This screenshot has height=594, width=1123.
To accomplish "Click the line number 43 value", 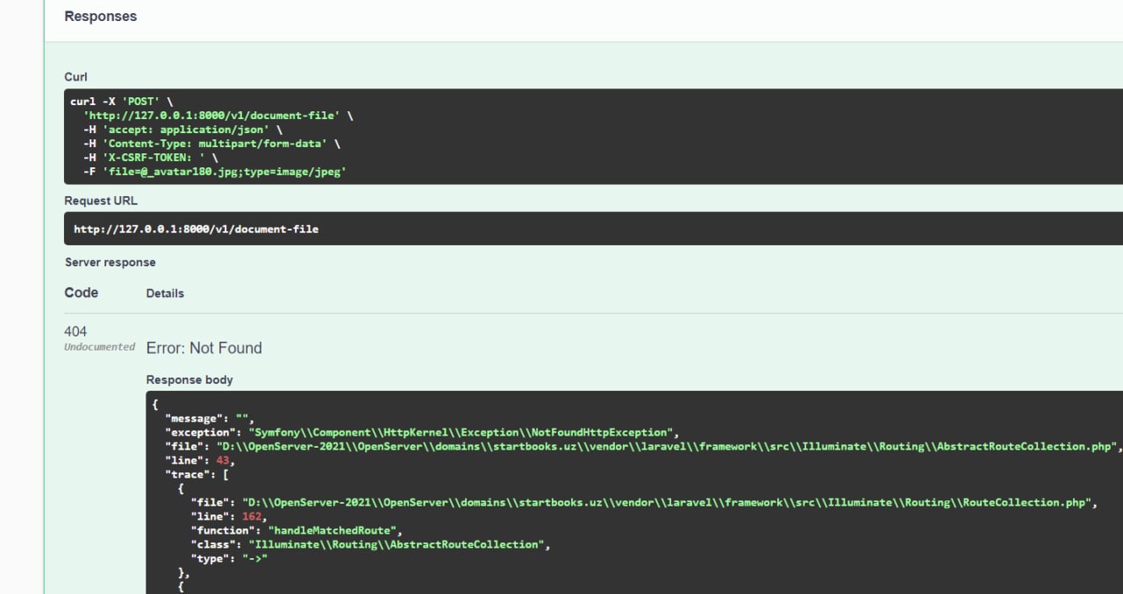I will click(x=223, y=461).
